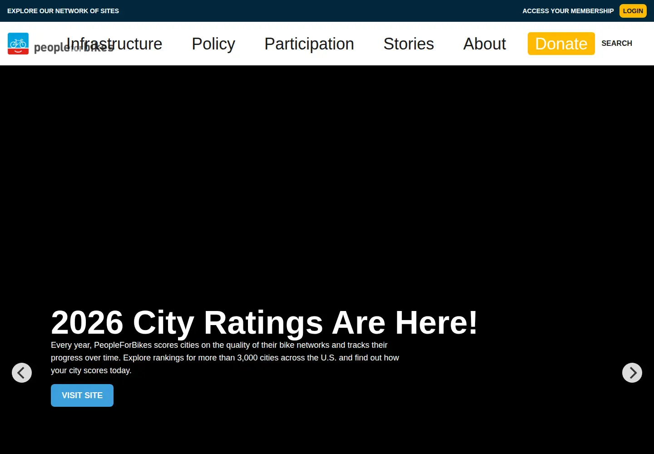
Task: Go to the previous carousel slide
Action: coord(22,373)
